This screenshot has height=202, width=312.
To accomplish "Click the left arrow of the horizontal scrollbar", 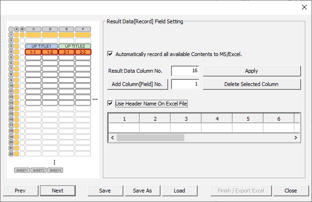I will click(113, 137).
